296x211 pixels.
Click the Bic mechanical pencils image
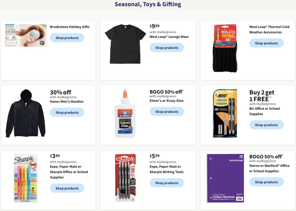coord(225,113)
